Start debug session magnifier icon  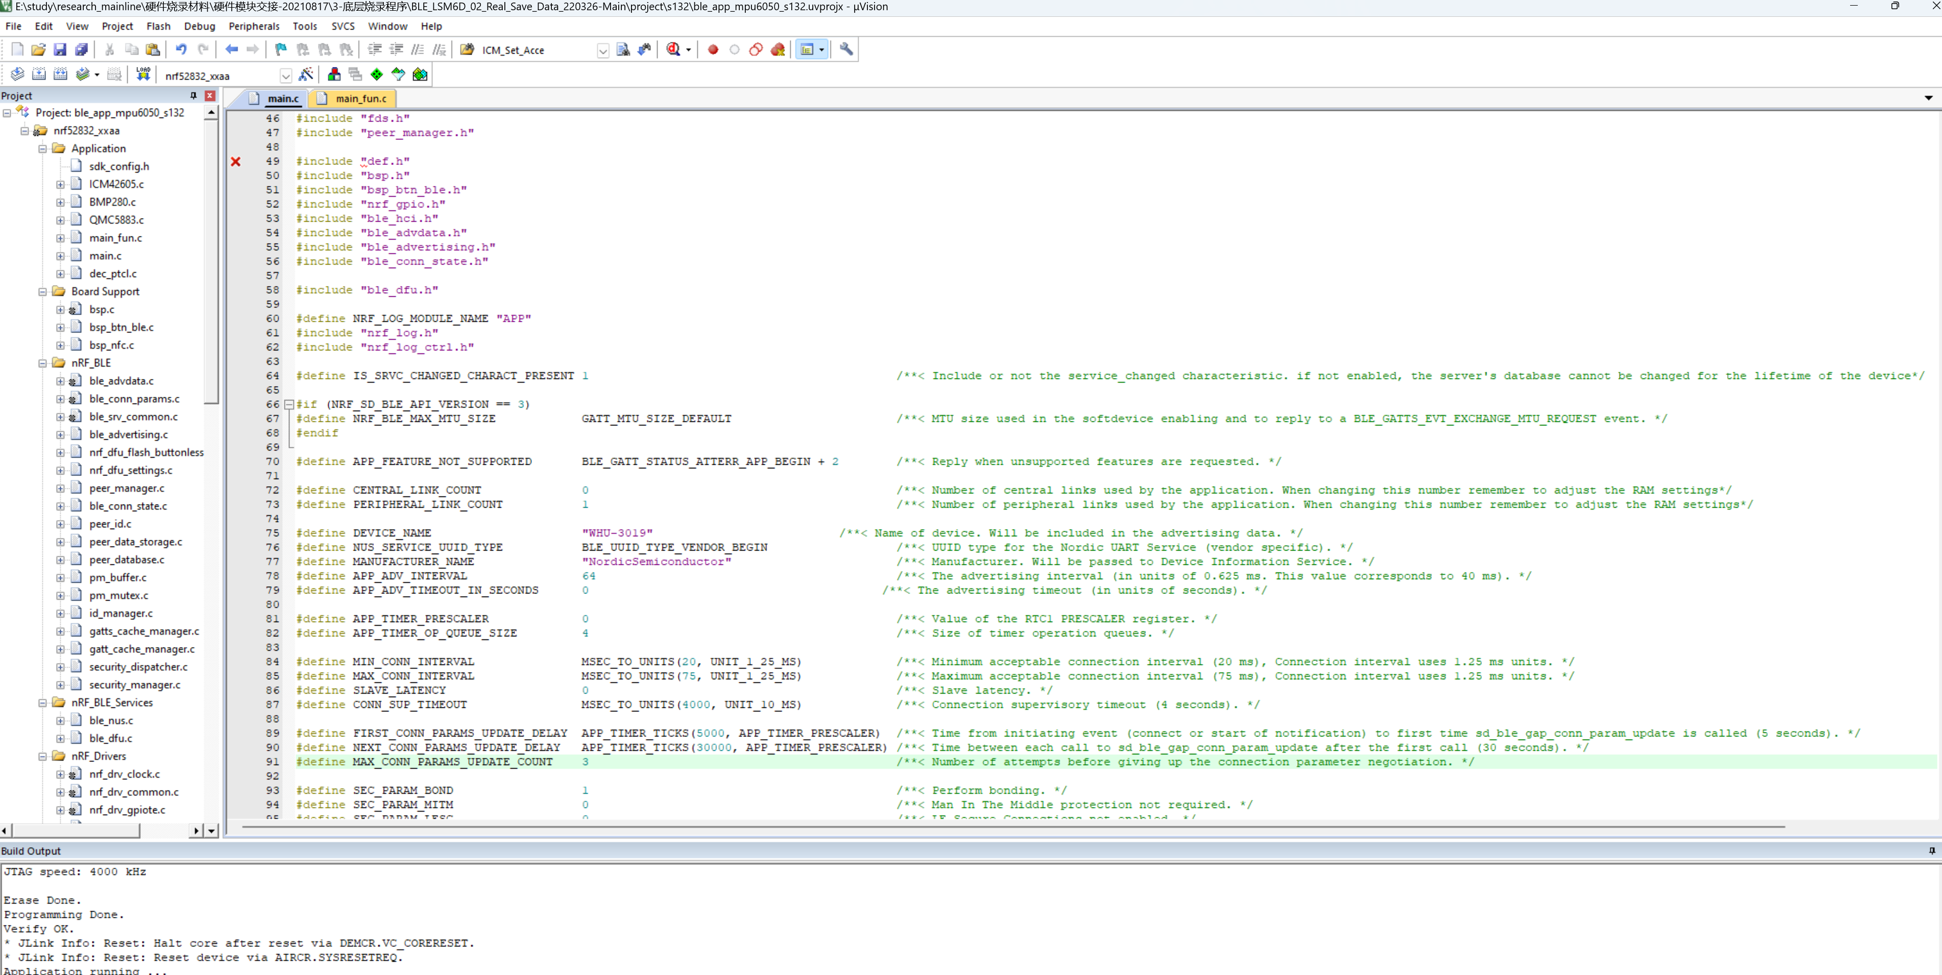pyautogui.click(x=673, y=50)
